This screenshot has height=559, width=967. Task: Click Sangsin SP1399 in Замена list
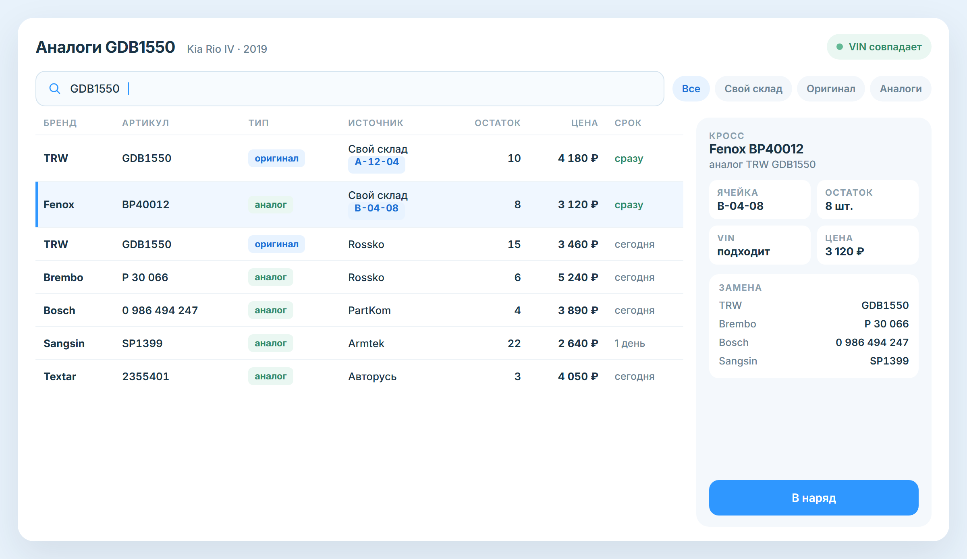coord(813,361)
